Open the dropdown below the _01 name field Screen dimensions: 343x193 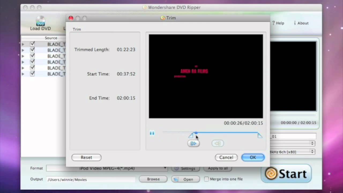(292, 143)
